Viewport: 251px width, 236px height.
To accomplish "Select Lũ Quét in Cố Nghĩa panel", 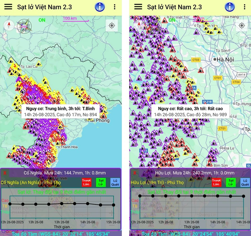I will tap(115, 183).
